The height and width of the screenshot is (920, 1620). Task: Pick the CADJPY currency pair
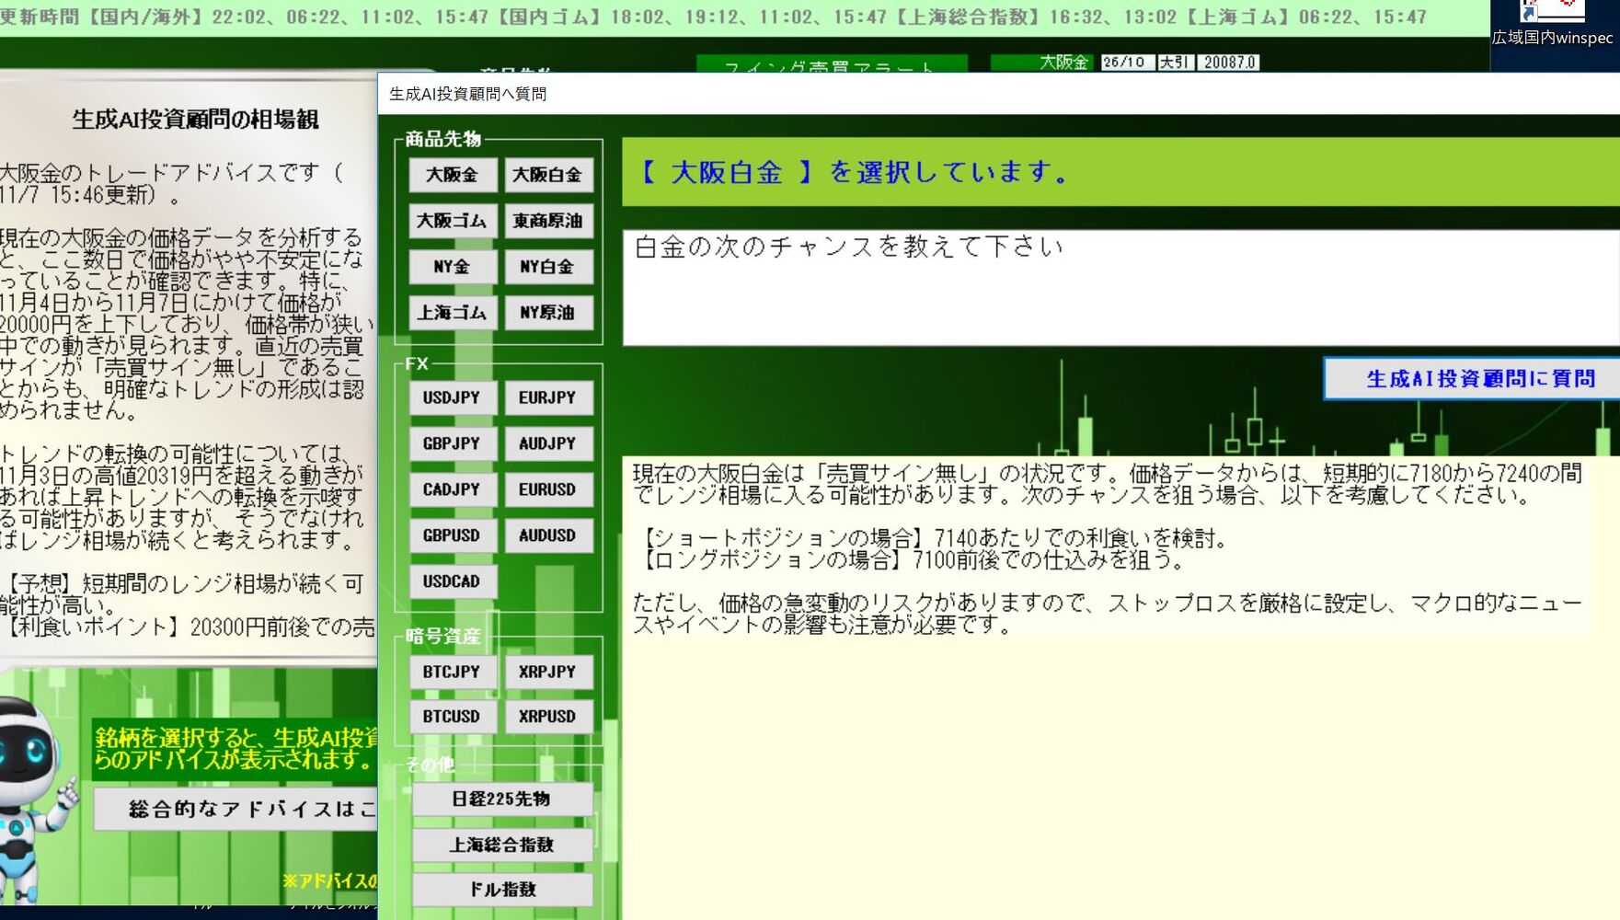point(453,489)
